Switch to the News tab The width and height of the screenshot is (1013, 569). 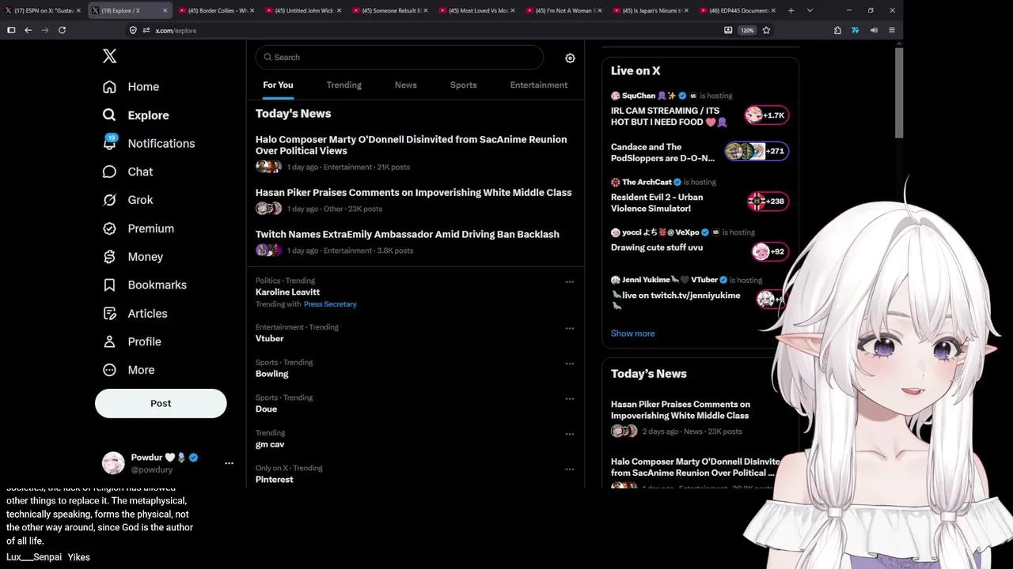[x=406, y=85]
